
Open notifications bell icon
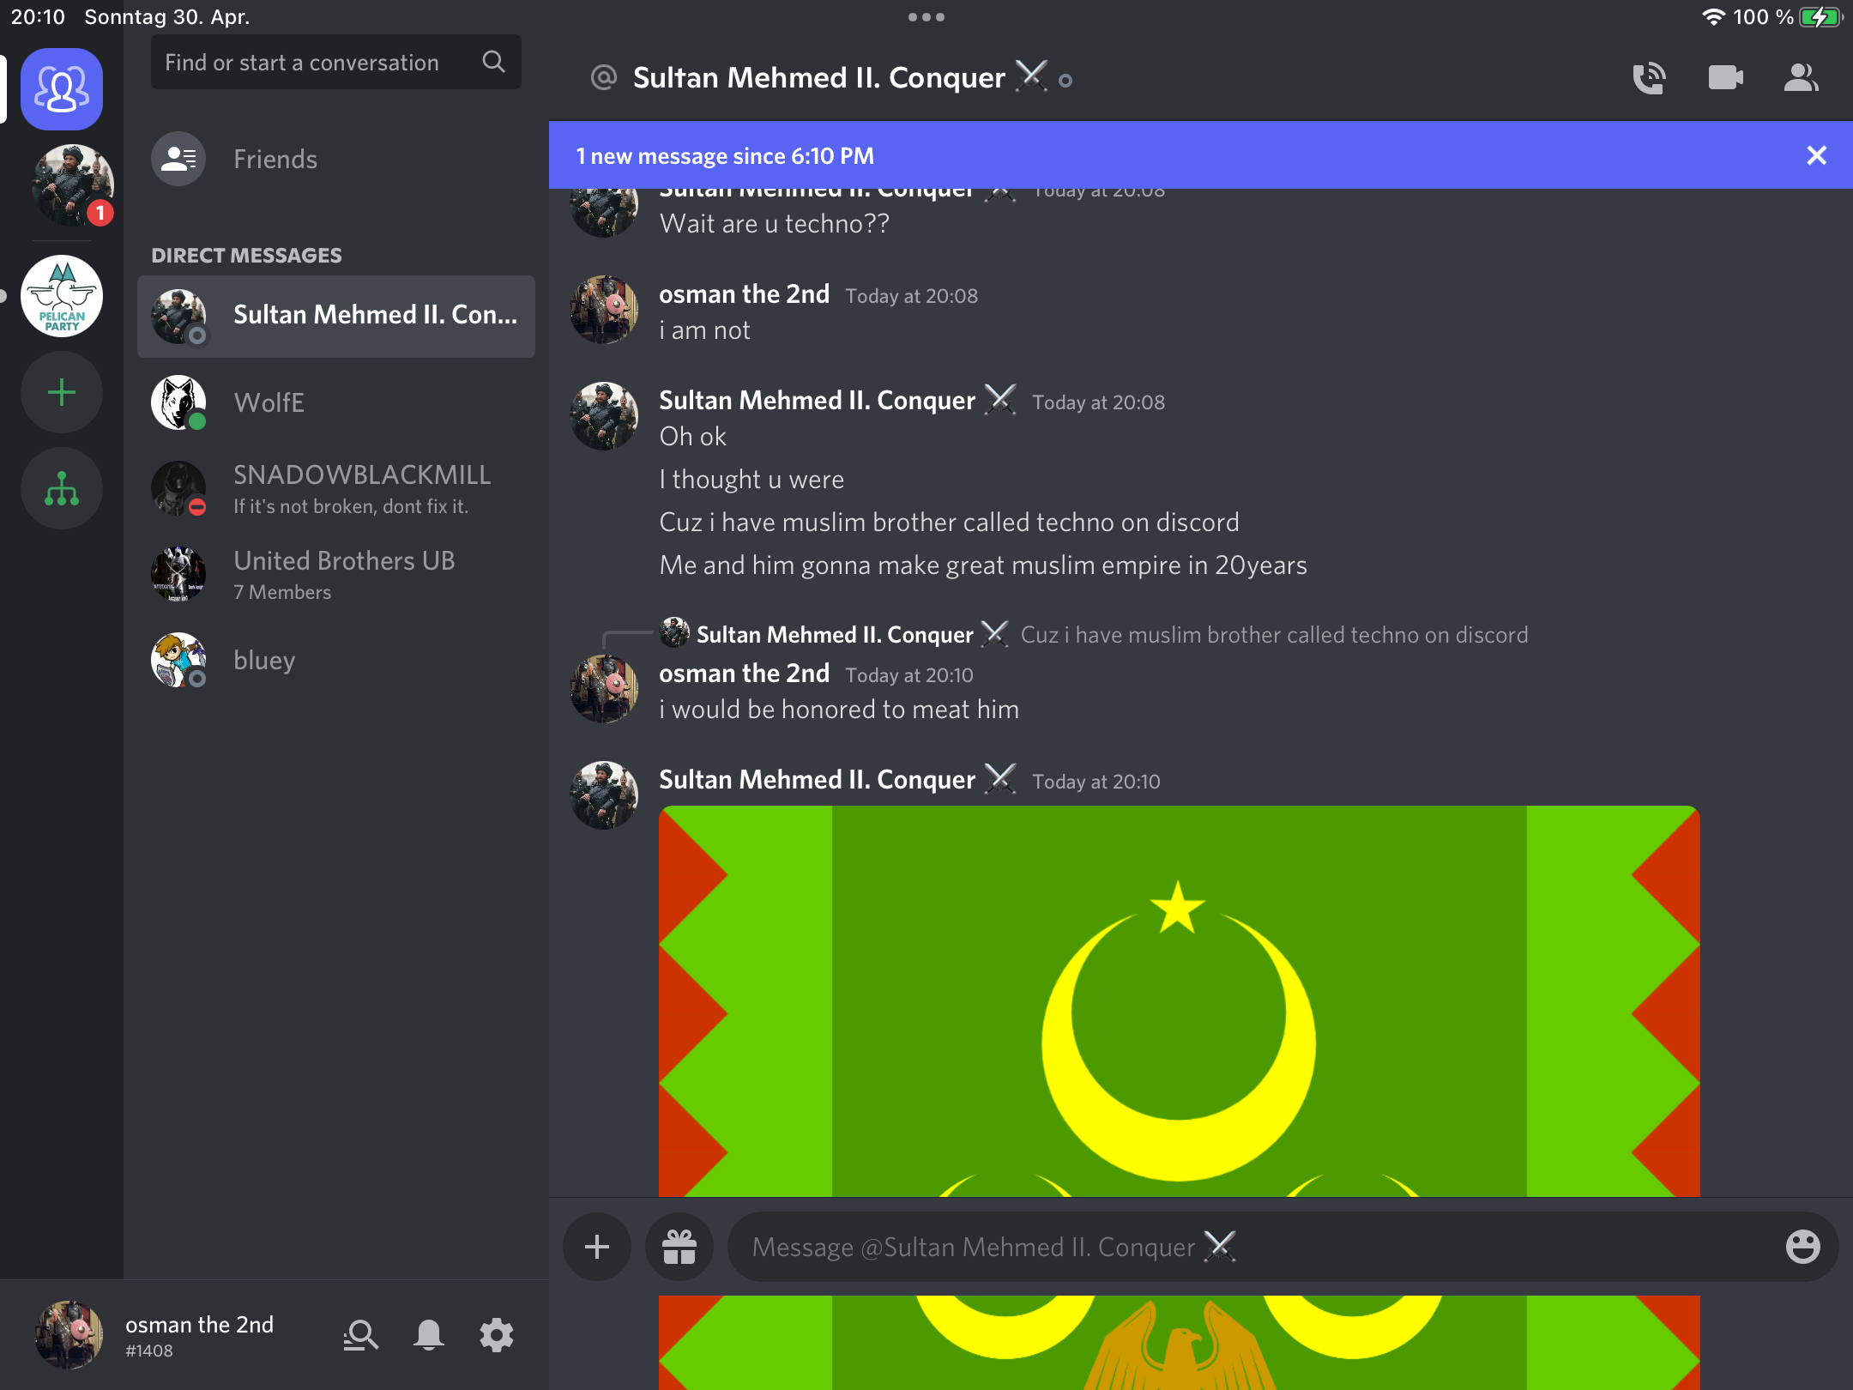(428, 1335)
